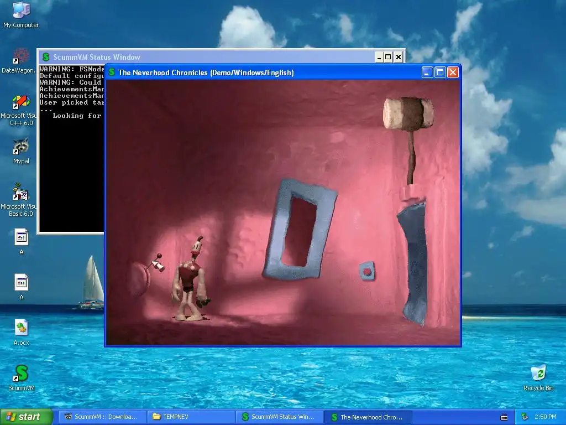
Task: Select the ScummVM desktop shortcut
Action: coord(21,377)
